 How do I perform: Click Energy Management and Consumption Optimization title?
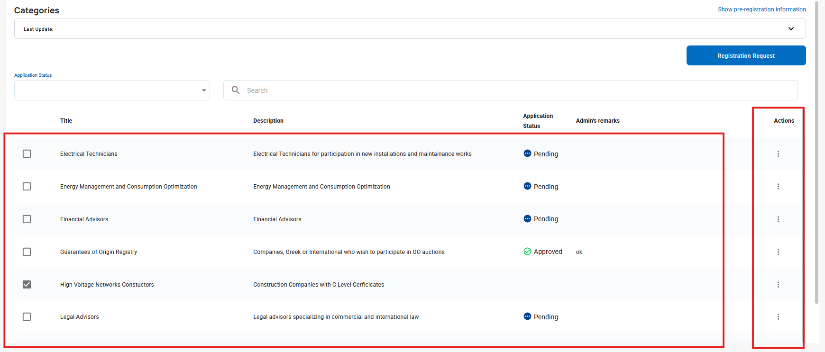(x=128, y=187)
